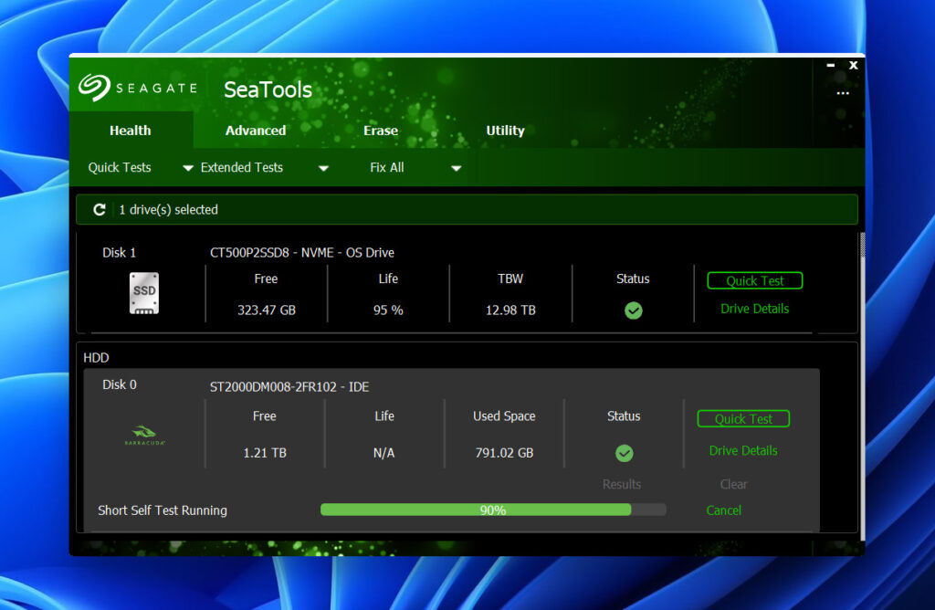Screen dimensions: 935x610
Task: Switch to the Advanced tab
Action: pyautogui.click(x=256, y=131)
